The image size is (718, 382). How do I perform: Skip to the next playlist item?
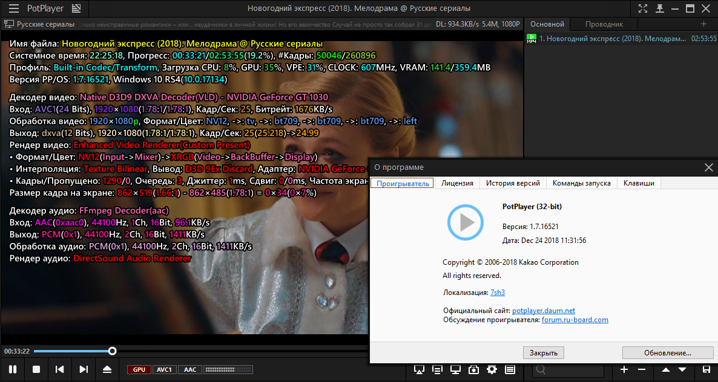[84, 369]
